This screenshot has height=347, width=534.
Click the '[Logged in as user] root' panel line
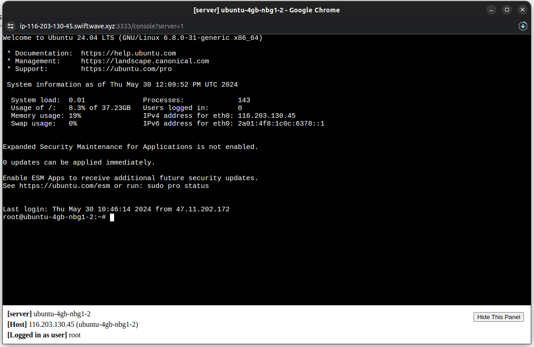pos(44,335)
